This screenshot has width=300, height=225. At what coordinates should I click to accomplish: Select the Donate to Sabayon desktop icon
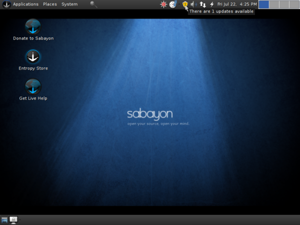tap(33, 26)
